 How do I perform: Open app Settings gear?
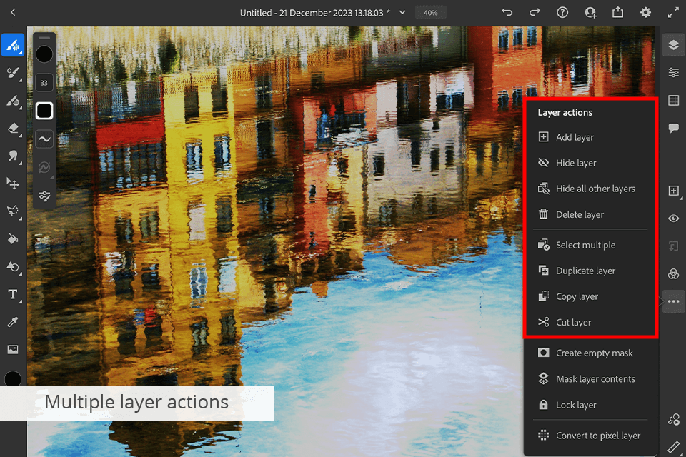click(x=645, y=12)
